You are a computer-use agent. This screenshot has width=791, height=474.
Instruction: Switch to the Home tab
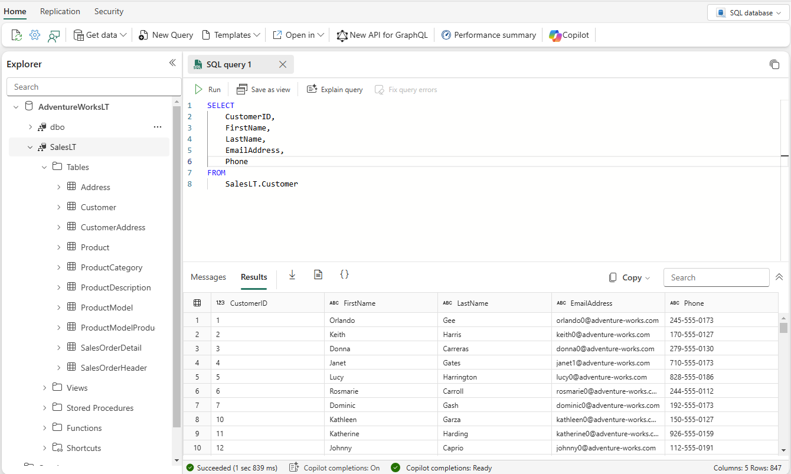click(x=15, y=11)
